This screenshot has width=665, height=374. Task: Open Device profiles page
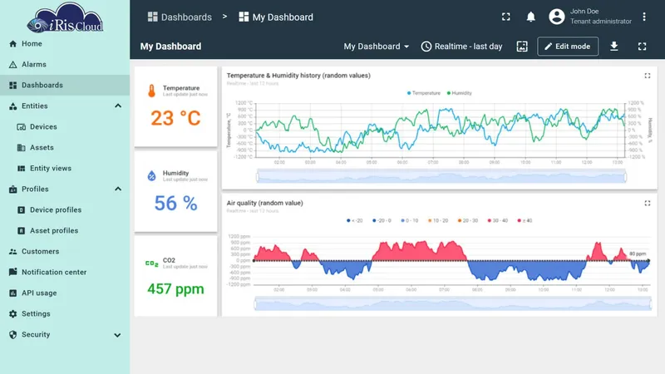click(x=65, y=210)
